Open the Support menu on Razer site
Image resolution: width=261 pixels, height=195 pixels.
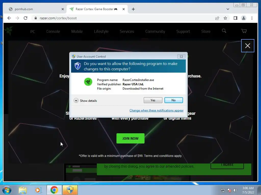click(183, 31)
